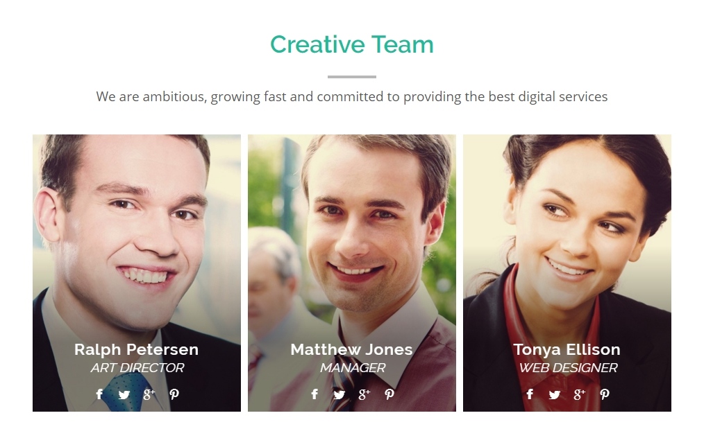This screenshot has width=704, height=438.
Task: Visit Matthew Jones's Twitter icon
Action: [339, 394]
